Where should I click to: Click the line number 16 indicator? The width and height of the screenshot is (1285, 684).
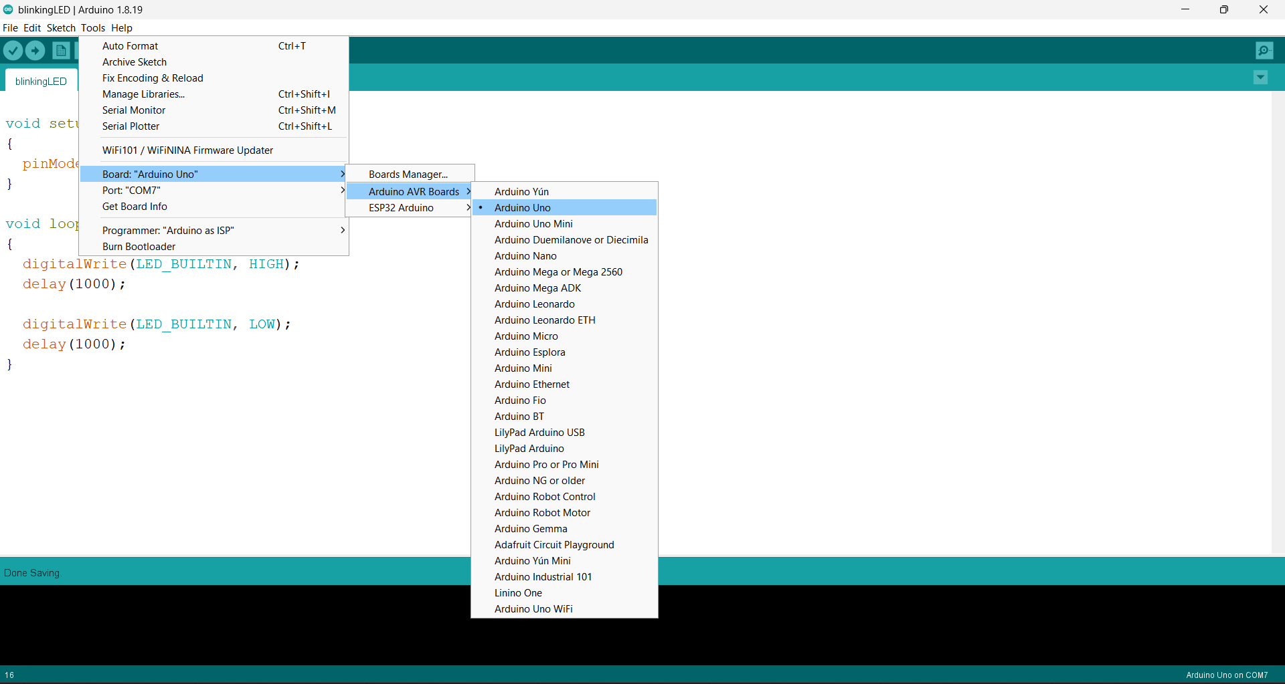tap(9, 675)
